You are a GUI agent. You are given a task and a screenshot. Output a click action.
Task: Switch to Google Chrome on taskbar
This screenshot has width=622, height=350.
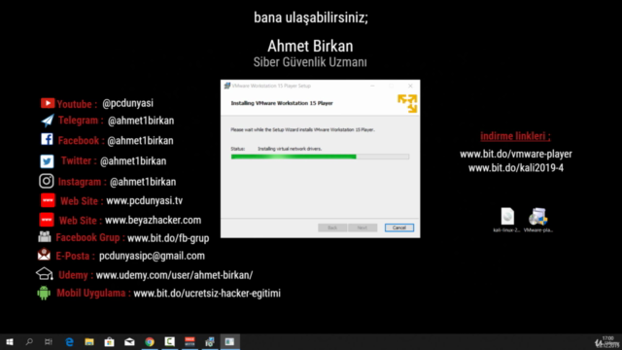[x=150, y=341]
